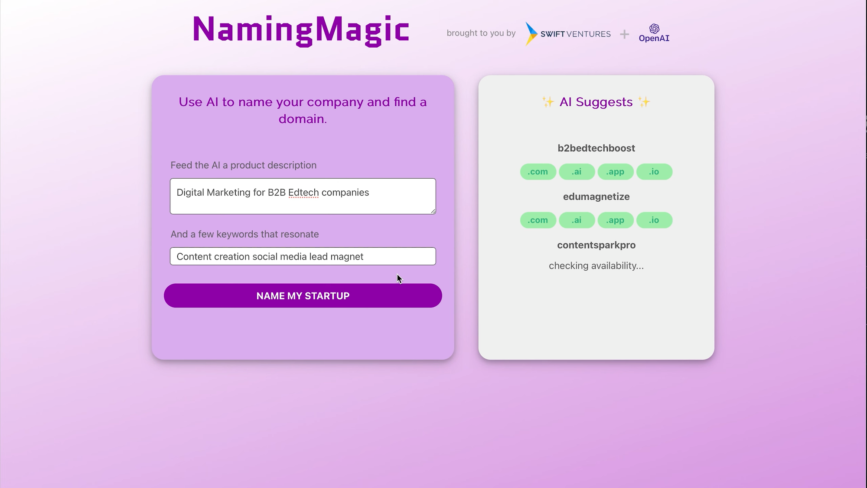Screen dimensions: 867x488
Task: Select .com badge for b2bedtechboost
Action: click(x=538, y=172)
